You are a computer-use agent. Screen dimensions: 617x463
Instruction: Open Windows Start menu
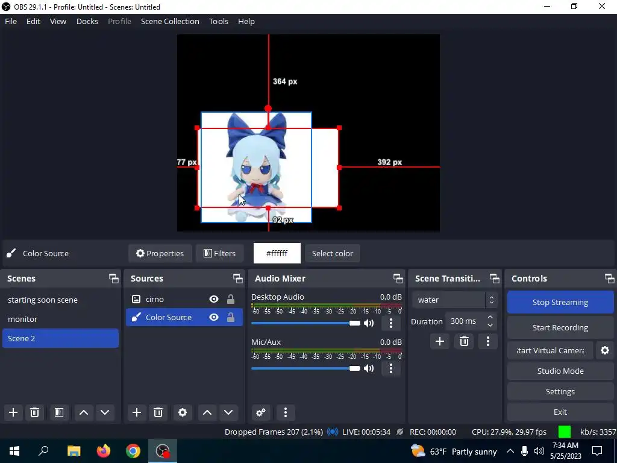(x=14, y=451)
